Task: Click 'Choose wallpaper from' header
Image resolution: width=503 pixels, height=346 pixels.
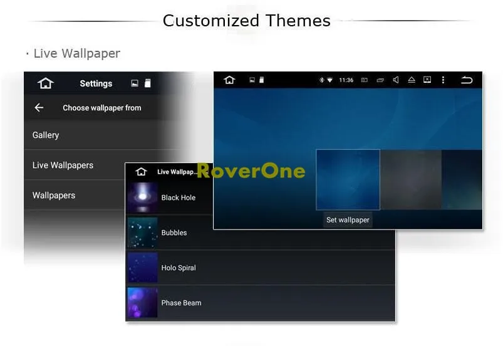Action: coord(102,108)
